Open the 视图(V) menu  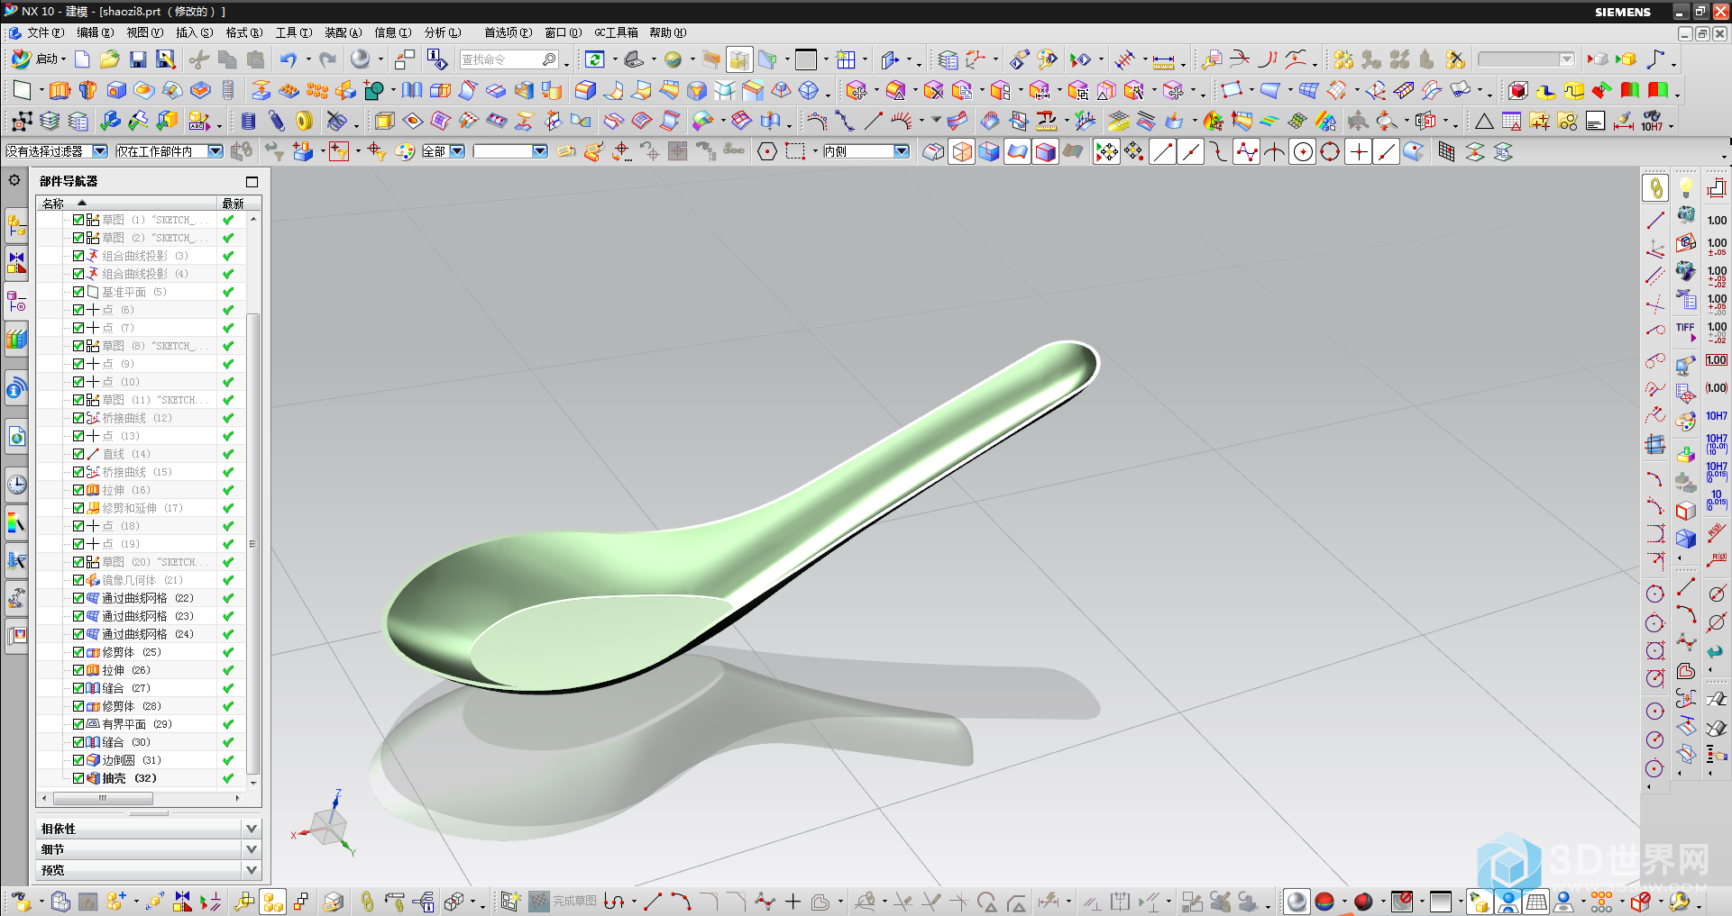[144, 32]
